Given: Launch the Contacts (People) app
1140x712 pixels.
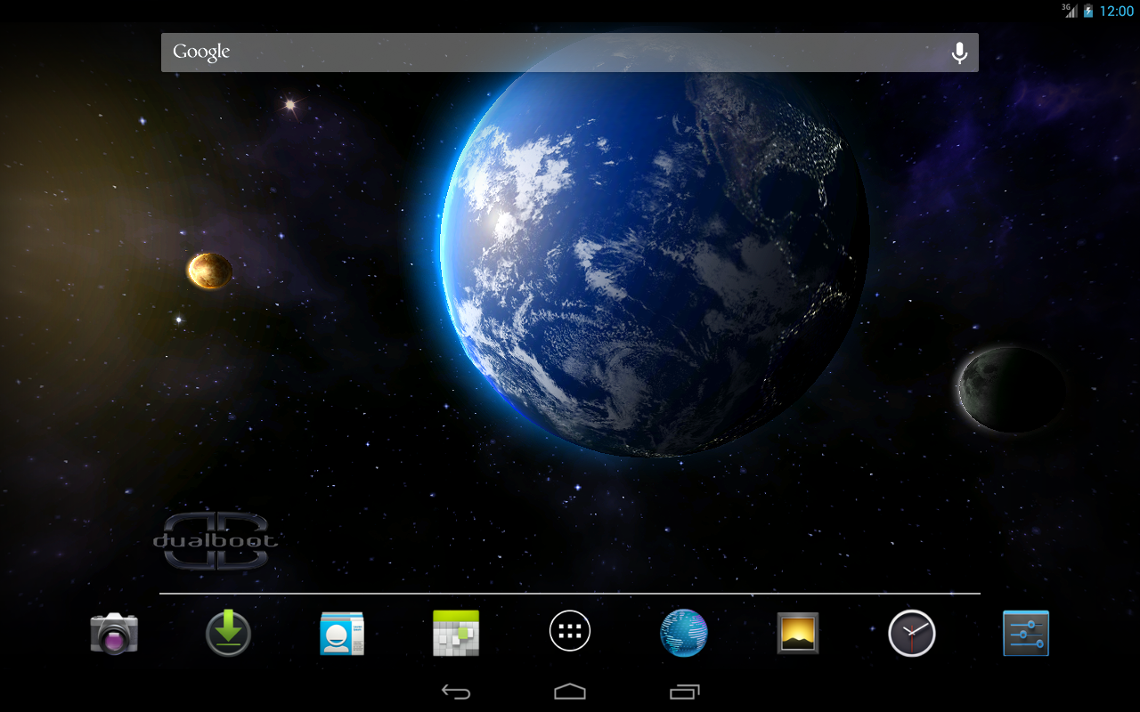Looking at the screenshot, I should coord(342,634).
